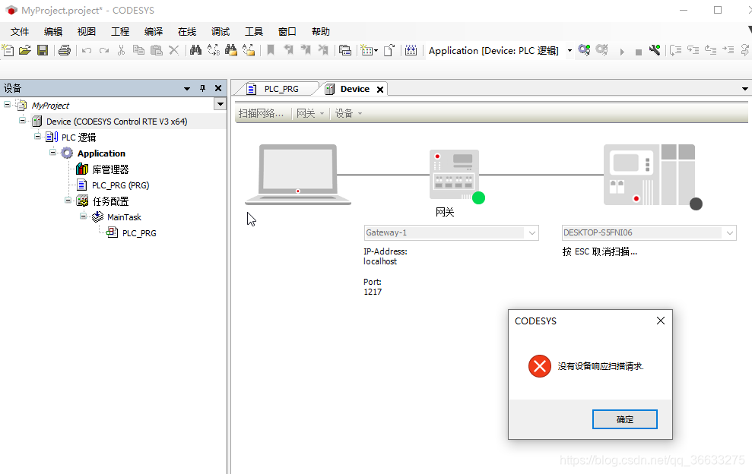Collapse the MainTask tree node
The width and height of the screenshot is (752, 474).
(83, 216)
